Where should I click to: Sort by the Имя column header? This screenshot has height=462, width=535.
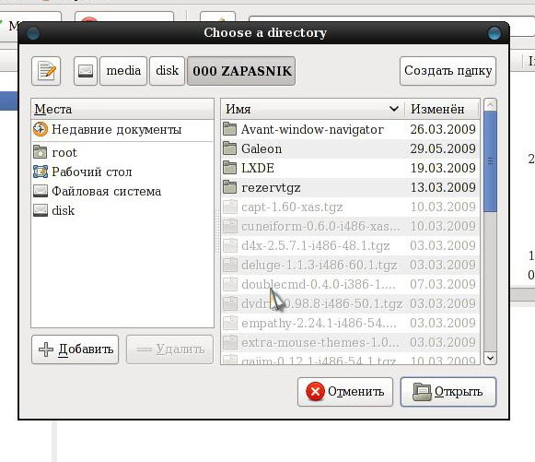312,110
